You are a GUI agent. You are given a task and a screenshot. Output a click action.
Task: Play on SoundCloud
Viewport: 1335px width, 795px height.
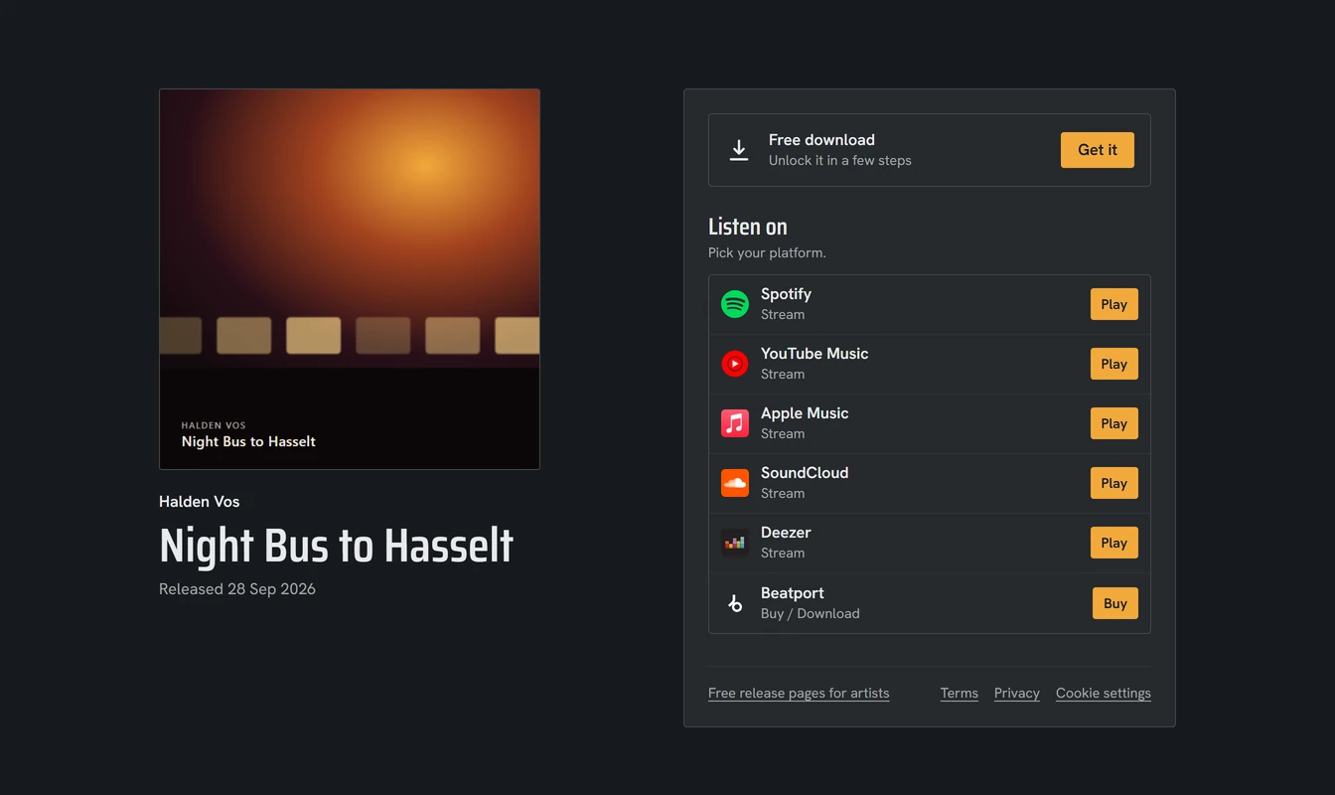(1114, 483)
